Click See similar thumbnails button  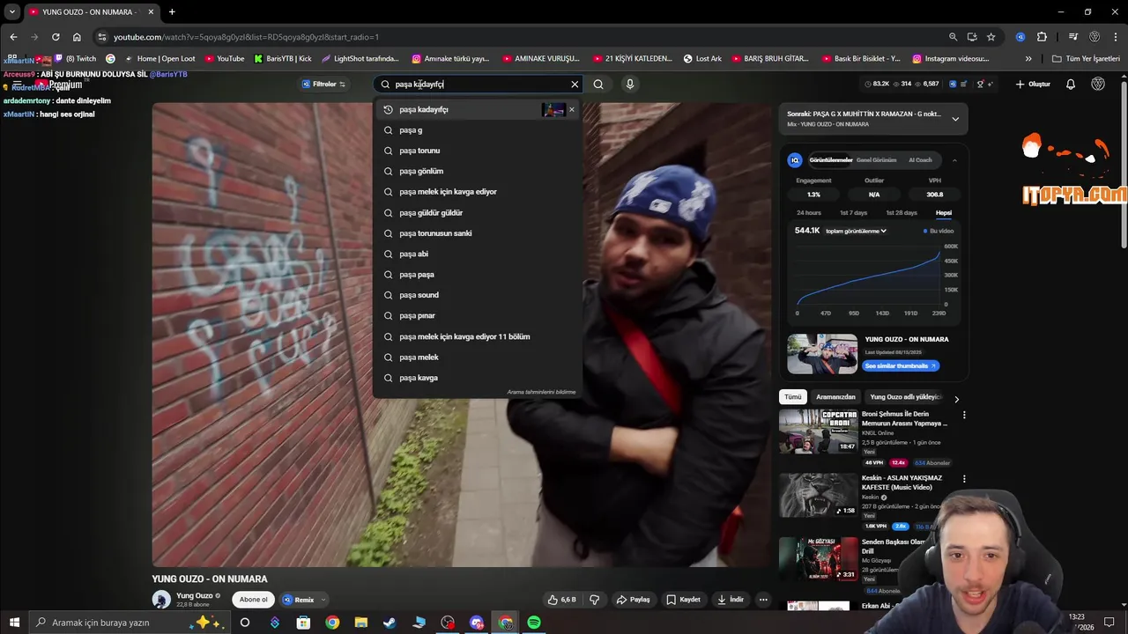coord(900,365)
